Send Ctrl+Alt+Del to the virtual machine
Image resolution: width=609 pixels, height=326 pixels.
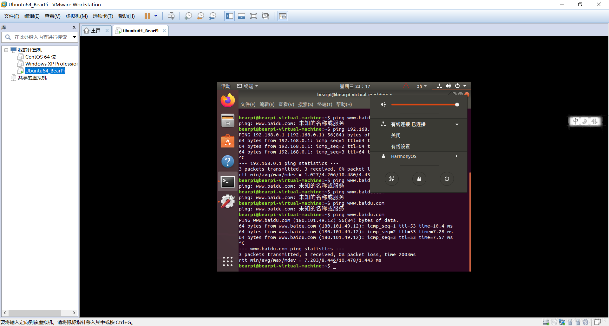(171, 16)
